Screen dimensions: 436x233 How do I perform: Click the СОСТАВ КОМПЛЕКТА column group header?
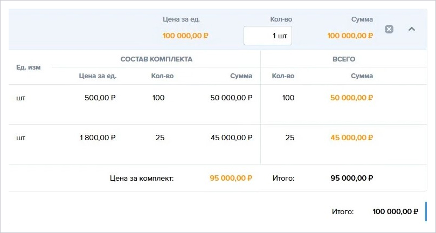coord(156,59)
